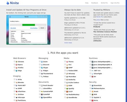Select the SumatraPDF label
This screenshot has width=127, height=102.
point(48,92)
